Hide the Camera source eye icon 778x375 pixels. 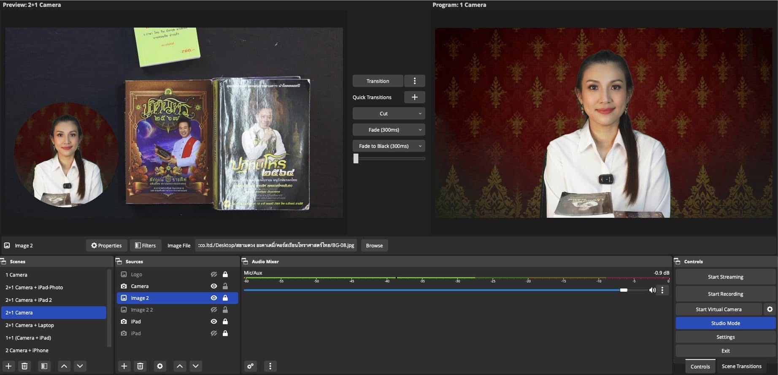point(214,286)
